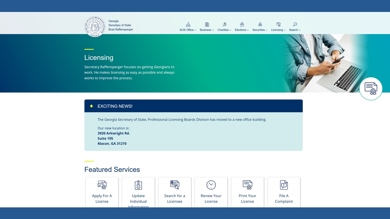The image size is (390, 219).
Task: Click the yellow bell notification icon
Action: tap(91, 106)
